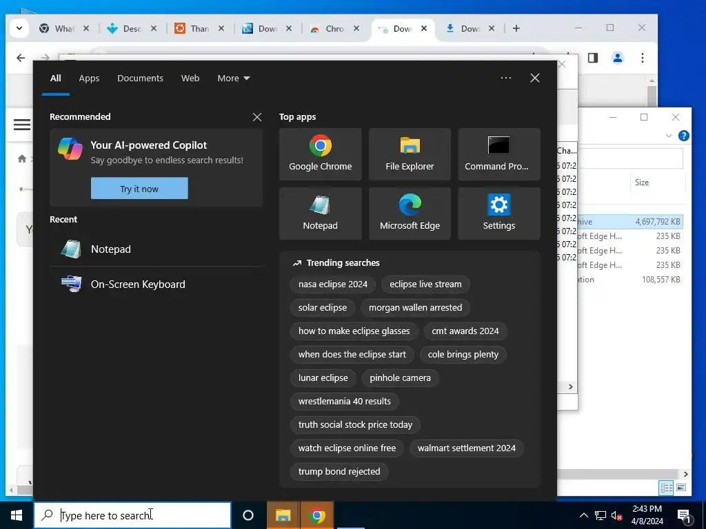Switch to Chrome on the taskbar

tap(317, 515)
